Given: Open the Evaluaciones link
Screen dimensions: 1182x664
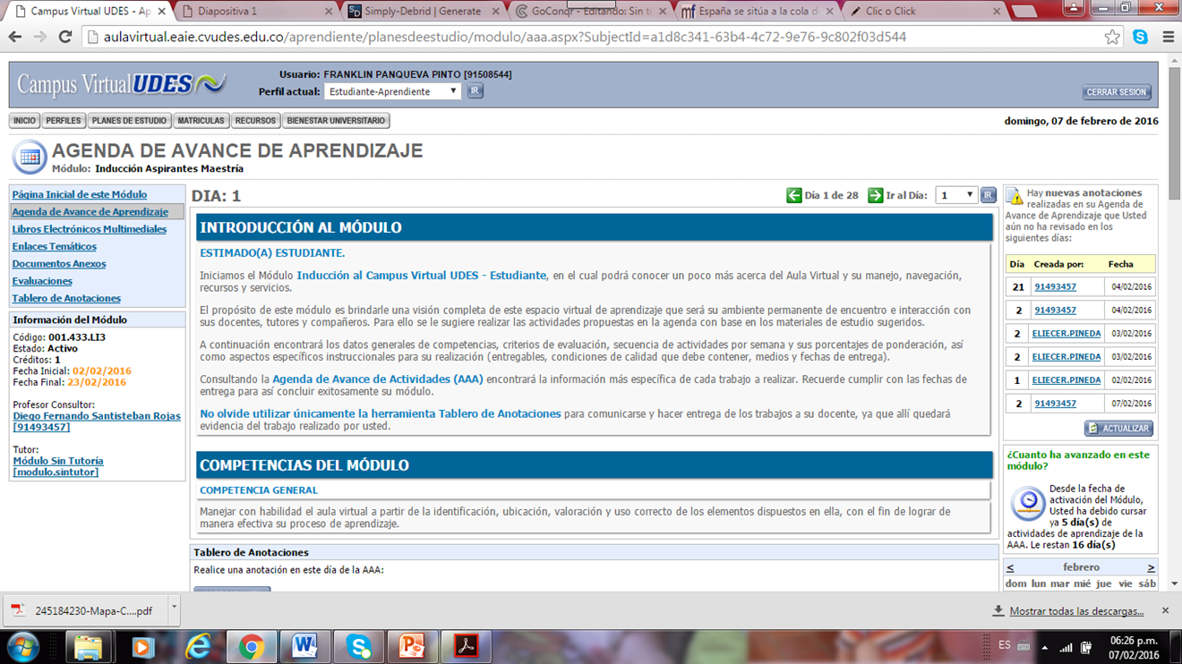Looking at the screenshot, I should tap(42, 281).
